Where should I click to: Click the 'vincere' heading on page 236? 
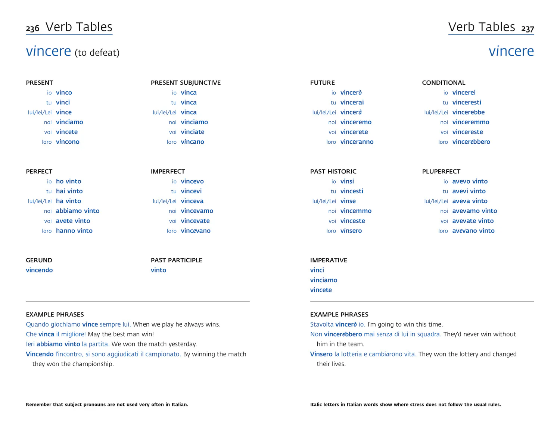49,51
